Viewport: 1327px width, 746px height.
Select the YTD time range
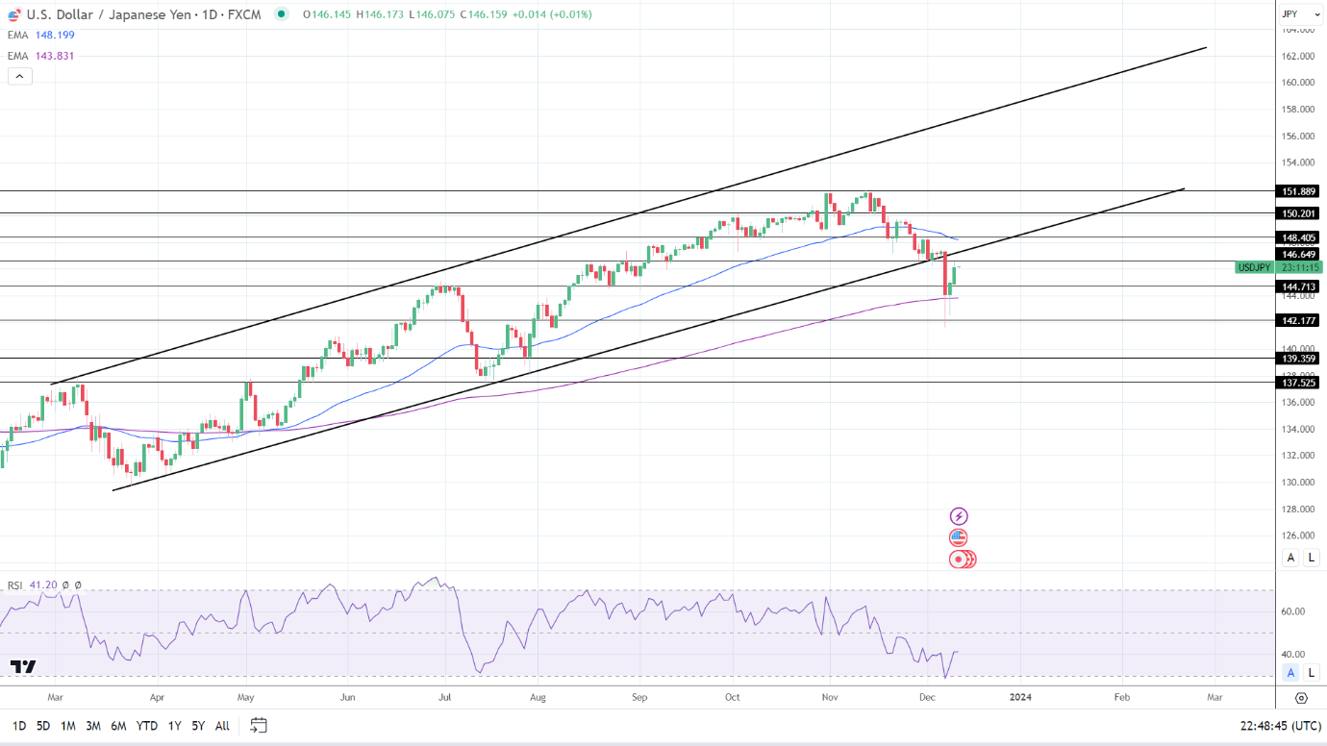(147, 726)
